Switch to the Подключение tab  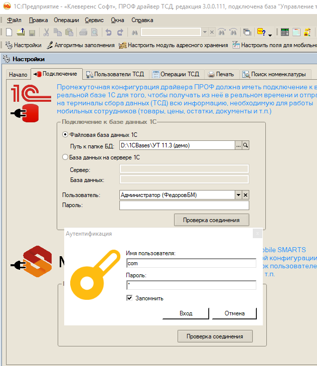[x=57, y=74]
